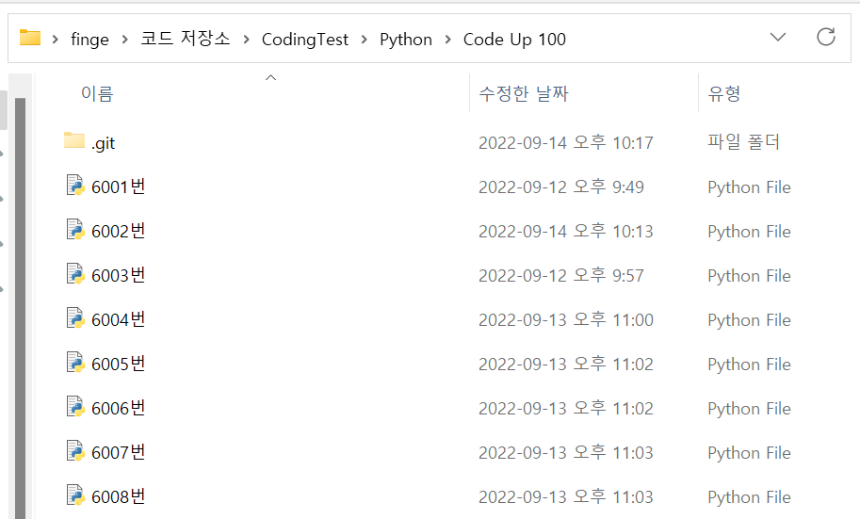860x519 pixels.
Task: Open the address bar history dropdown
Action: (778, 38)
